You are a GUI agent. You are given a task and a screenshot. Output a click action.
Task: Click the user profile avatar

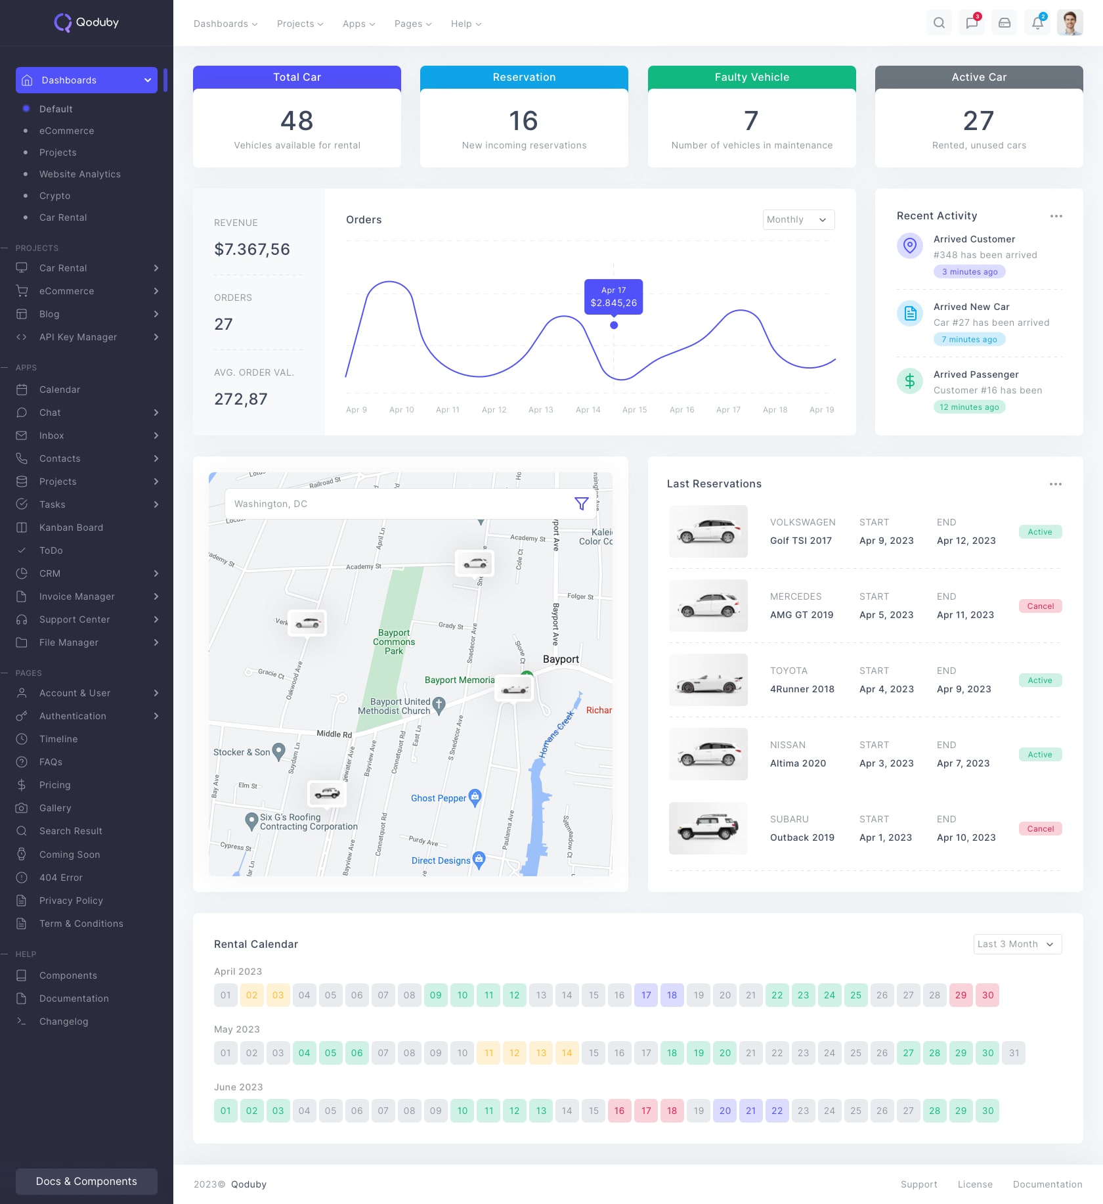click(1070, 23)
